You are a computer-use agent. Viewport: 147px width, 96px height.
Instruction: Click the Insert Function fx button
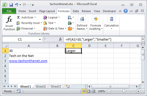pyautogui.click(x=9, y=23)
